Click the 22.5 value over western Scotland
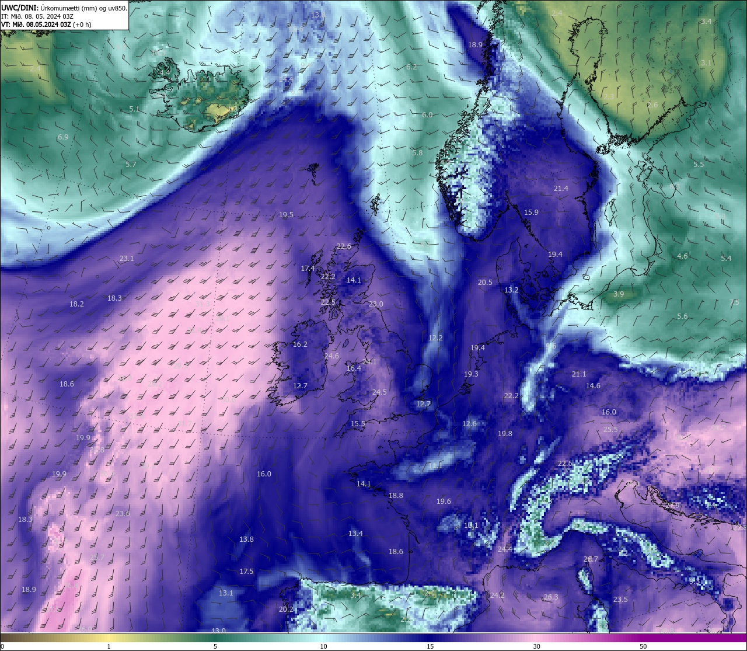The height and width of the screenshot is (651, 747). (328, 302)
